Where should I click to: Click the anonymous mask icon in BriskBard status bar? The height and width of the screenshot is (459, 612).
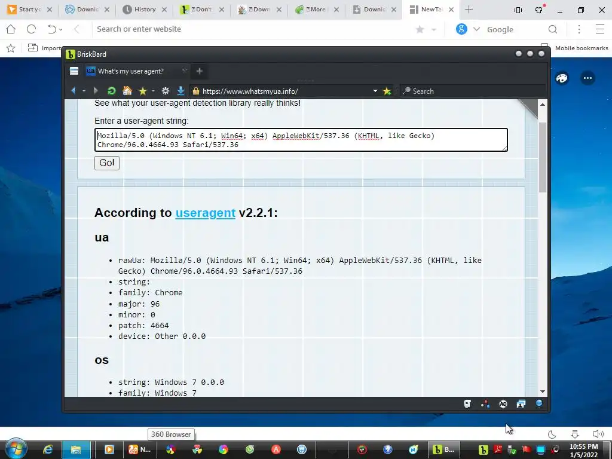(x=467, y=404)
